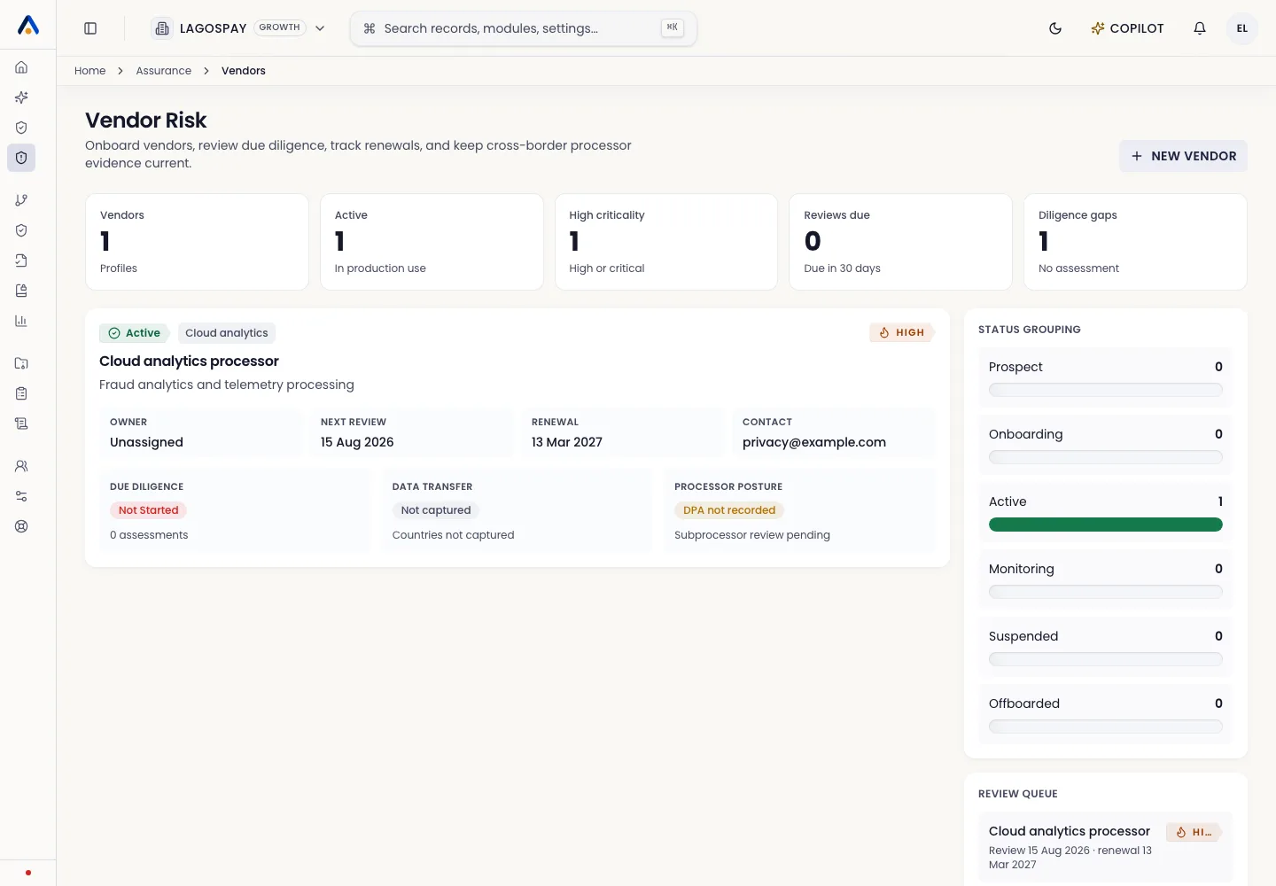Open the shield checkmark icon below sparkle

click(x=21, y=128)
